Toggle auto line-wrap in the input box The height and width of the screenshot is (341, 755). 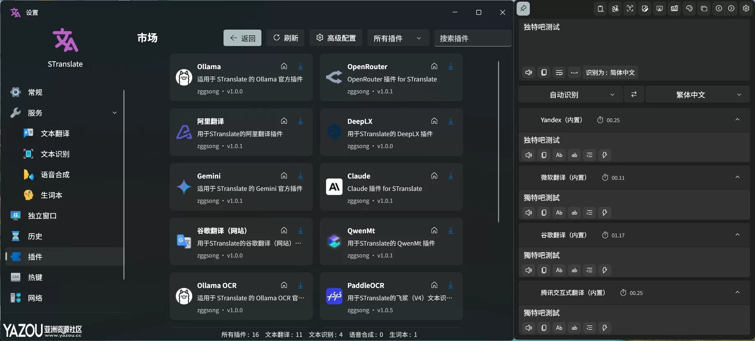click(x=559, y=73)
